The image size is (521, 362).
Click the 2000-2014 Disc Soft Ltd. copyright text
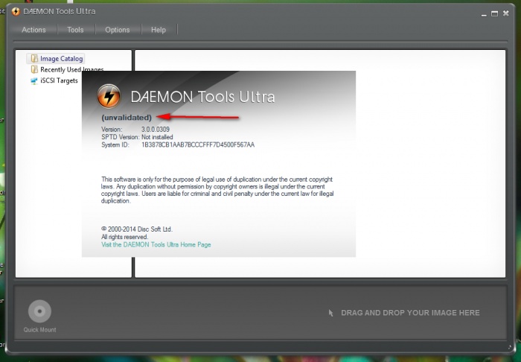click(136, 229)
